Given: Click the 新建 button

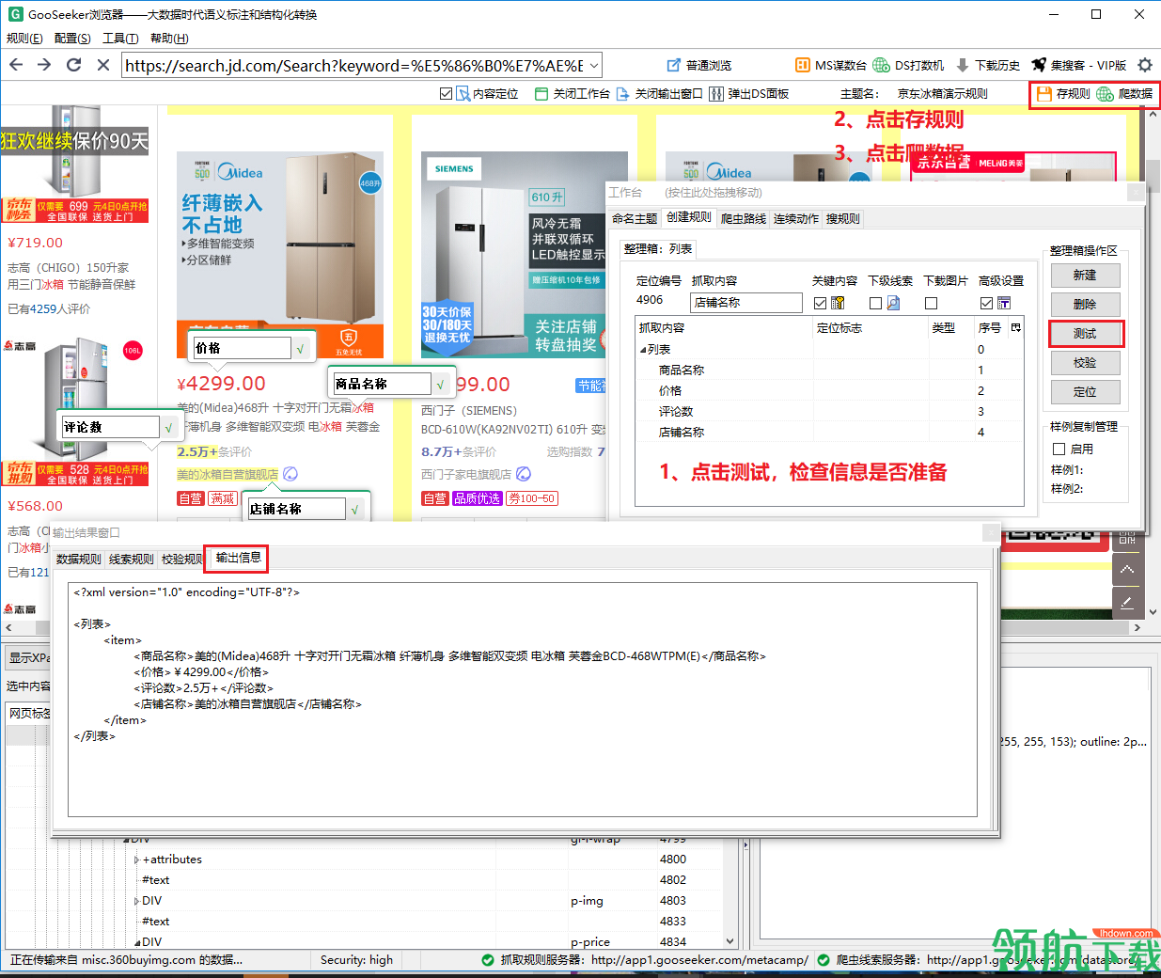Looking at the screenshot, I should pos(1085,276).
